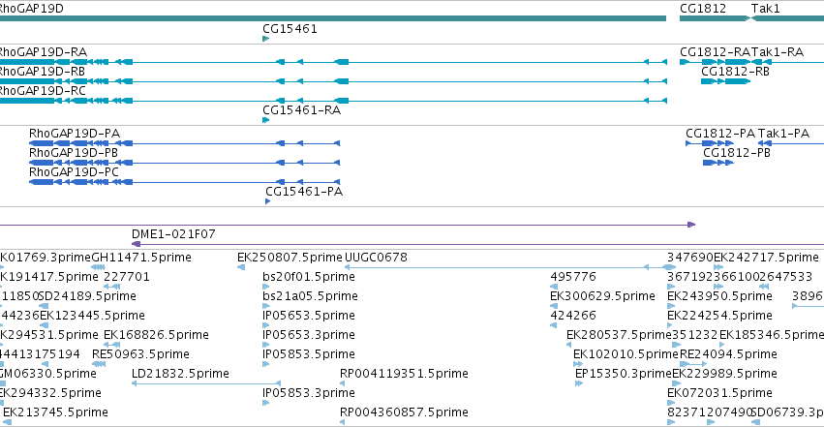This screenshot has height=427, width=824.
Task: Click the CG15461-PA arrow glyph
Action: (x=268, y=201)
